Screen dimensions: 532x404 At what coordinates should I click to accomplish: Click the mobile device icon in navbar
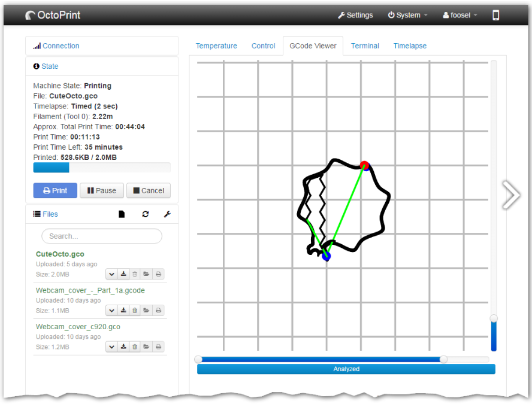[x=496, y=16]
